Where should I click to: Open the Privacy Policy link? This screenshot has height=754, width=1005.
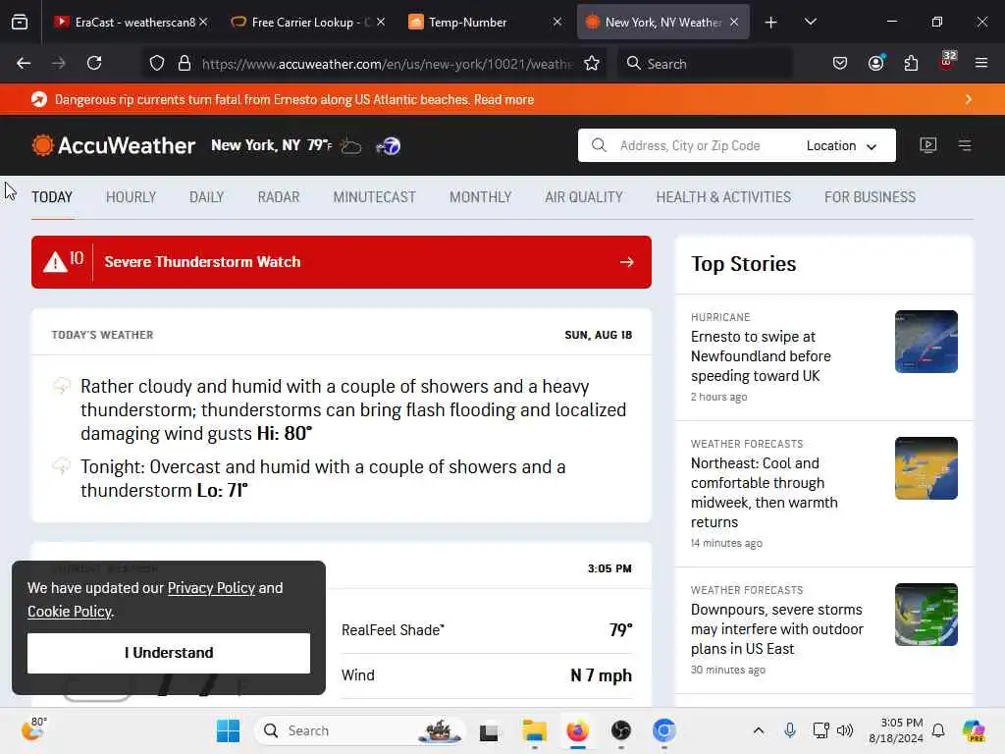[x=211, y=588]
